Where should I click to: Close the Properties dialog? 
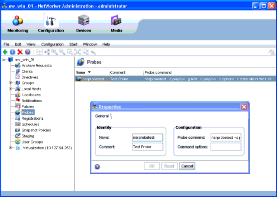tap(244, 107)
